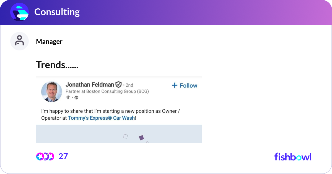Click the Fishbowl app logo icon in header
Viewport: 332px width, 174px height.
[x=19, y=12]
